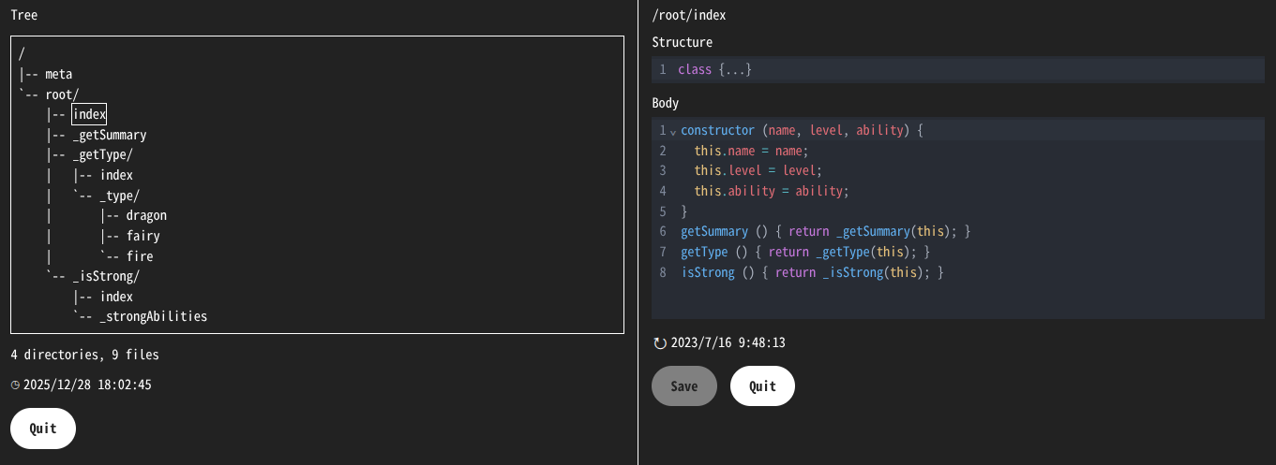Viewport: 1276px width, 465px height.
Task: Click the refresh icon beside 2023/7/16 timestamp
Action: coord(660,343)
